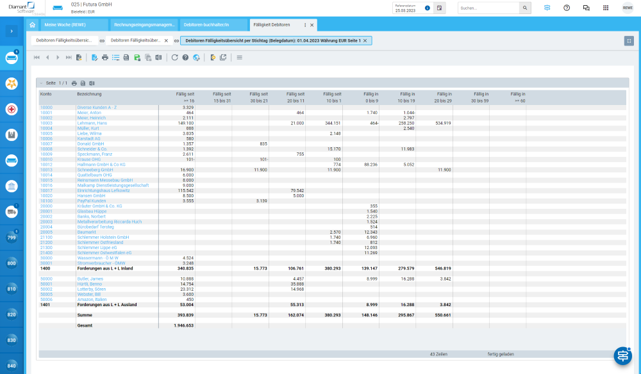
Task: Go to the previous report page
Action: tap(47, 58)
